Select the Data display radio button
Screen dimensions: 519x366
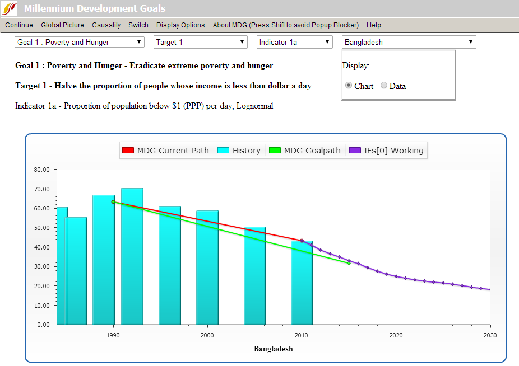384,86
